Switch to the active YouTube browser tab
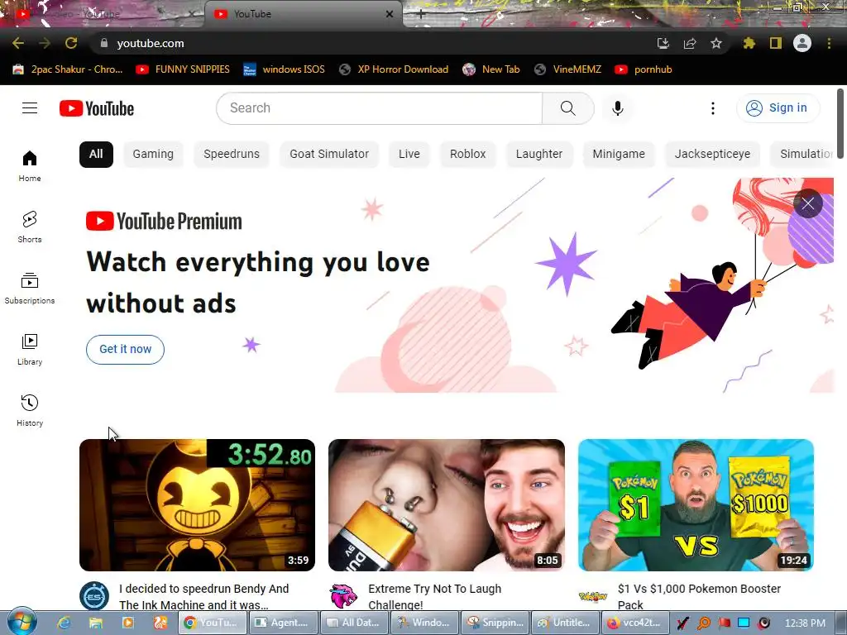The width and height of the screenshot is (847, 635). [x=303, y=14]
